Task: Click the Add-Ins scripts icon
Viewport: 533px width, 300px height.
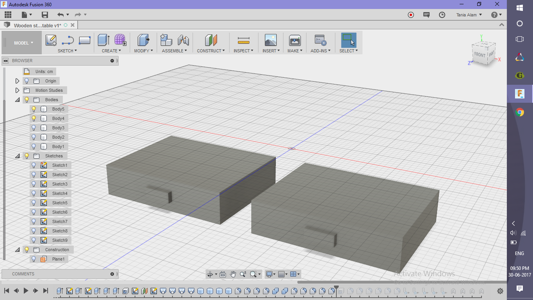Action: tap(320, 40)
